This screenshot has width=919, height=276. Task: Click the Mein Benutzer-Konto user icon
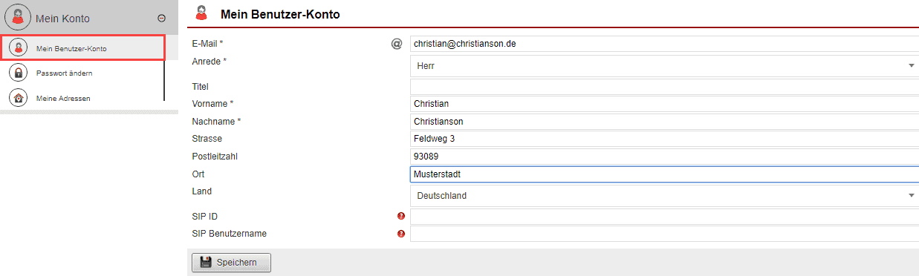(x=19, y=48)
